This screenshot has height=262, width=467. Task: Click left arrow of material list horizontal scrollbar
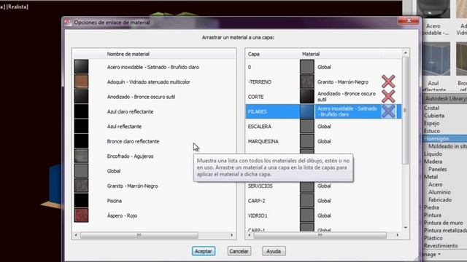[x=76, y=235]
